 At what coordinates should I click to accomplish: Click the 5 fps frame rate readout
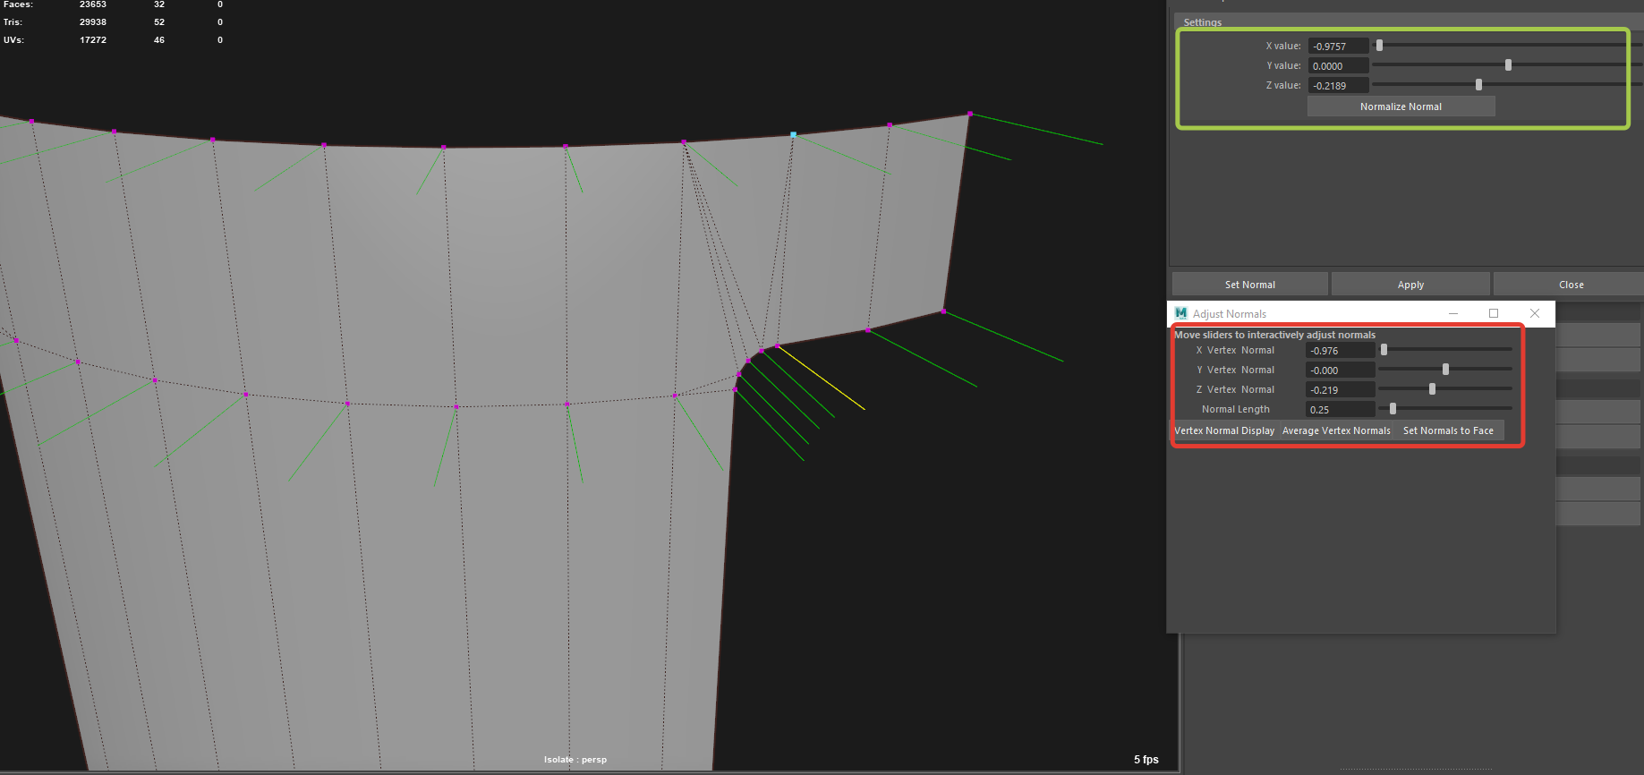1146,760
